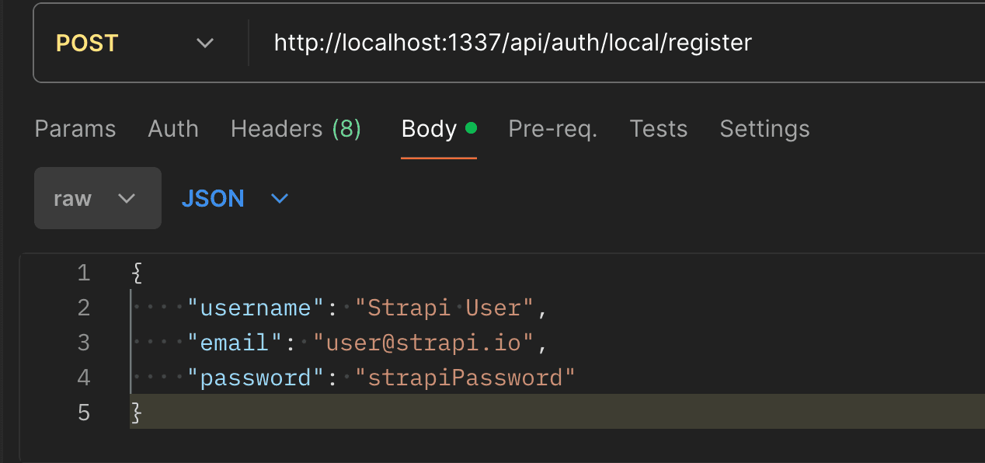Open the JSON format dropdown
This screenshot has height=463, width=985.
[x=235, y=198]
